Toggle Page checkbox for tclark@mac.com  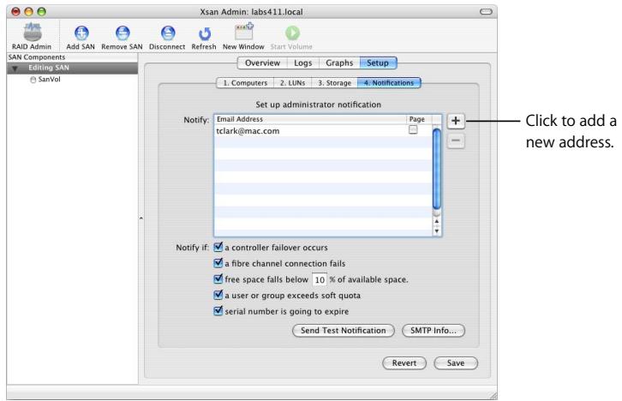coord(413,129)
